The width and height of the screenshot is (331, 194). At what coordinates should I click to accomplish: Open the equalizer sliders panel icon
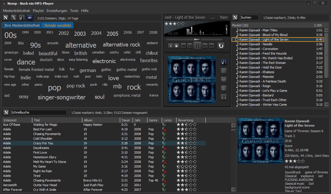pos(224,80)
